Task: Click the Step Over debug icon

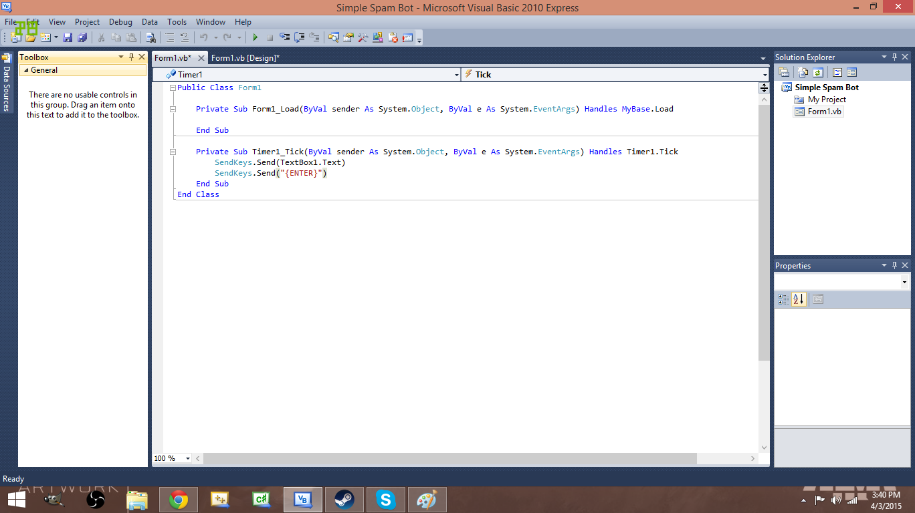Action: tap(300, 37)
